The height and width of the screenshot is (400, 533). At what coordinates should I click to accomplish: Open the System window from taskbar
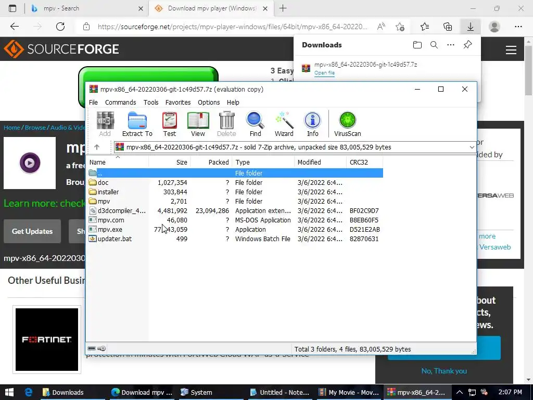[x=210, y=392]
